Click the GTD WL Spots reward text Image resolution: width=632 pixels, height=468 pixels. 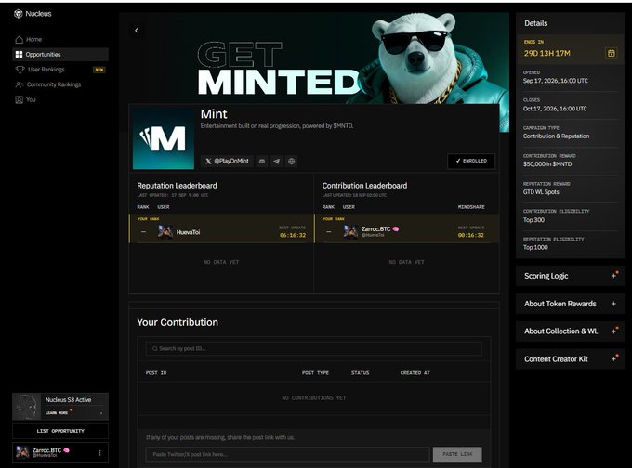[x=541, y=192]
